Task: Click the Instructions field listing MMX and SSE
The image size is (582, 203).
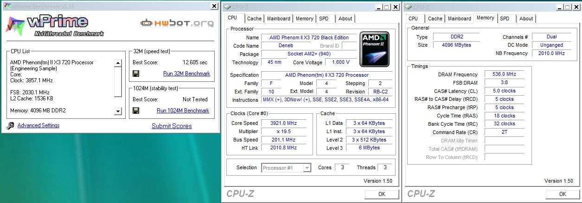Action: tap(326, 100)
